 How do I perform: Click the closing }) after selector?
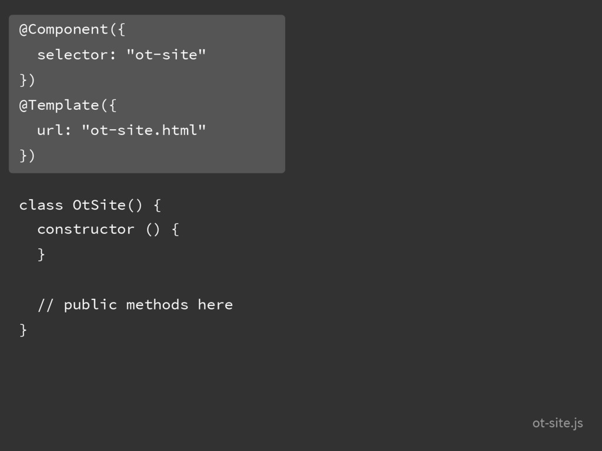point(27,80)
